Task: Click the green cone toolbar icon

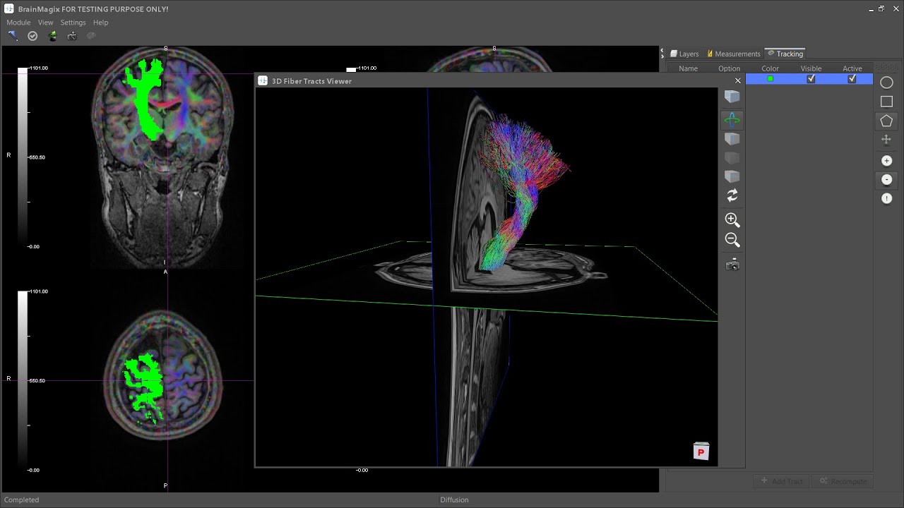Action: coord(52,36)
